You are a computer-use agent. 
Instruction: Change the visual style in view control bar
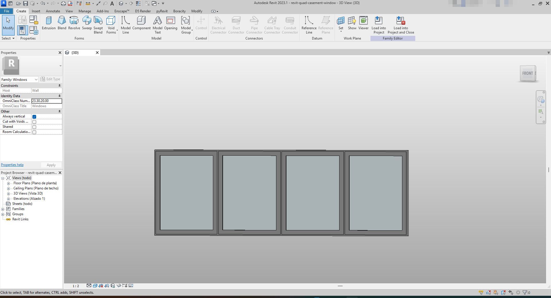pos(95,286)
